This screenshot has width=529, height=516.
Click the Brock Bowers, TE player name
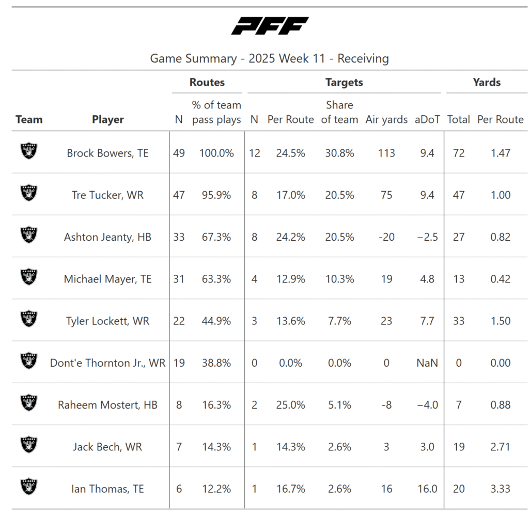click(107, 153)
